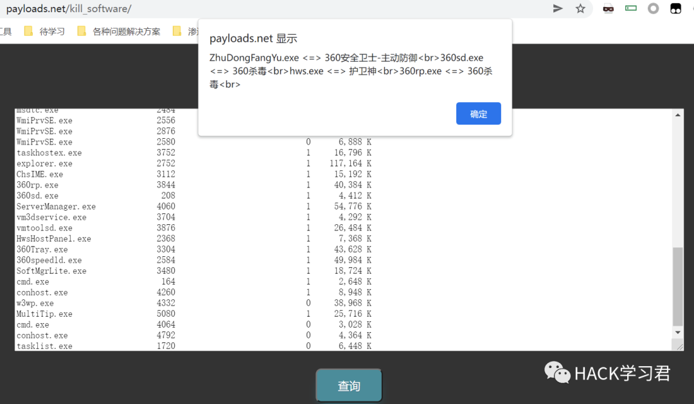Click the HwsHostPanel.exe process line

pyautogui.click(x=194, y=238)
